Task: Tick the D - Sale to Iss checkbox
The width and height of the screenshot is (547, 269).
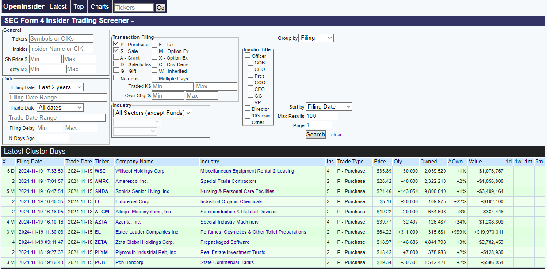Action: point(116,64)
